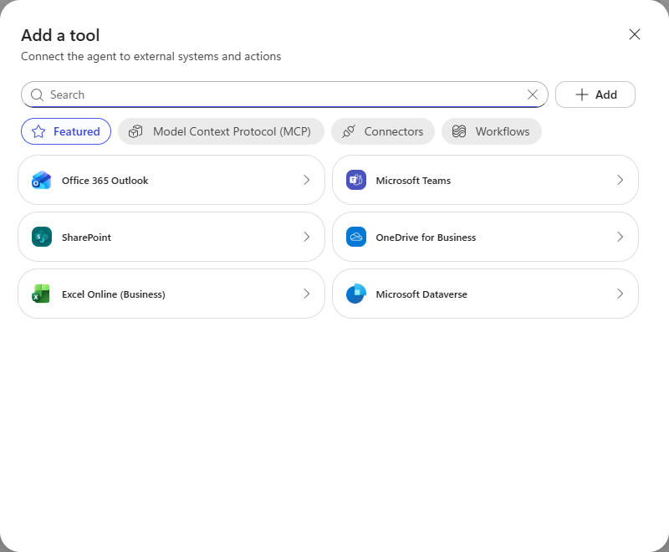The height and width of the screenshot is (552, 669).
Task: Open the Microsoft Dataverse label
Action: (x=421, y=294)
